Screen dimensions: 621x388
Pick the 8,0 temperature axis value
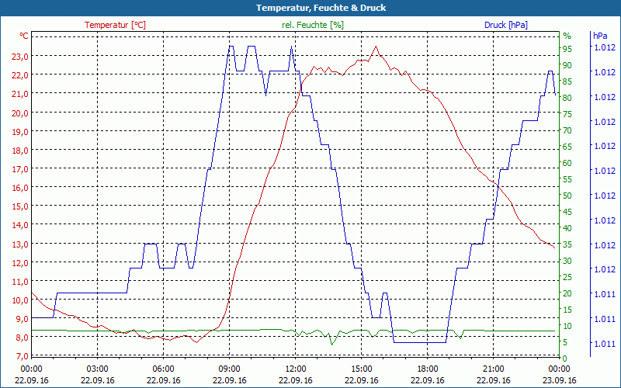(x=23, y=338)
